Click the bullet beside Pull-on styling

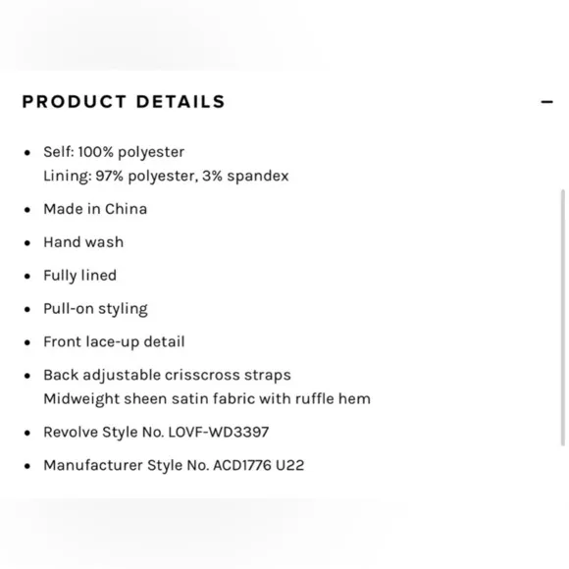coord(27,310)
